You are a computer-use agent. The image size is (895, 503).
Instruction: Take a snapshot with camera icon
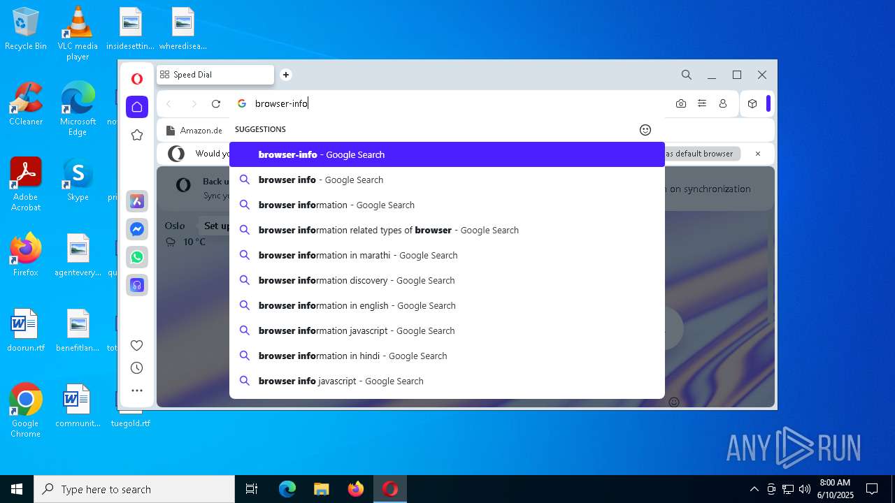click(x=681, y=103)
